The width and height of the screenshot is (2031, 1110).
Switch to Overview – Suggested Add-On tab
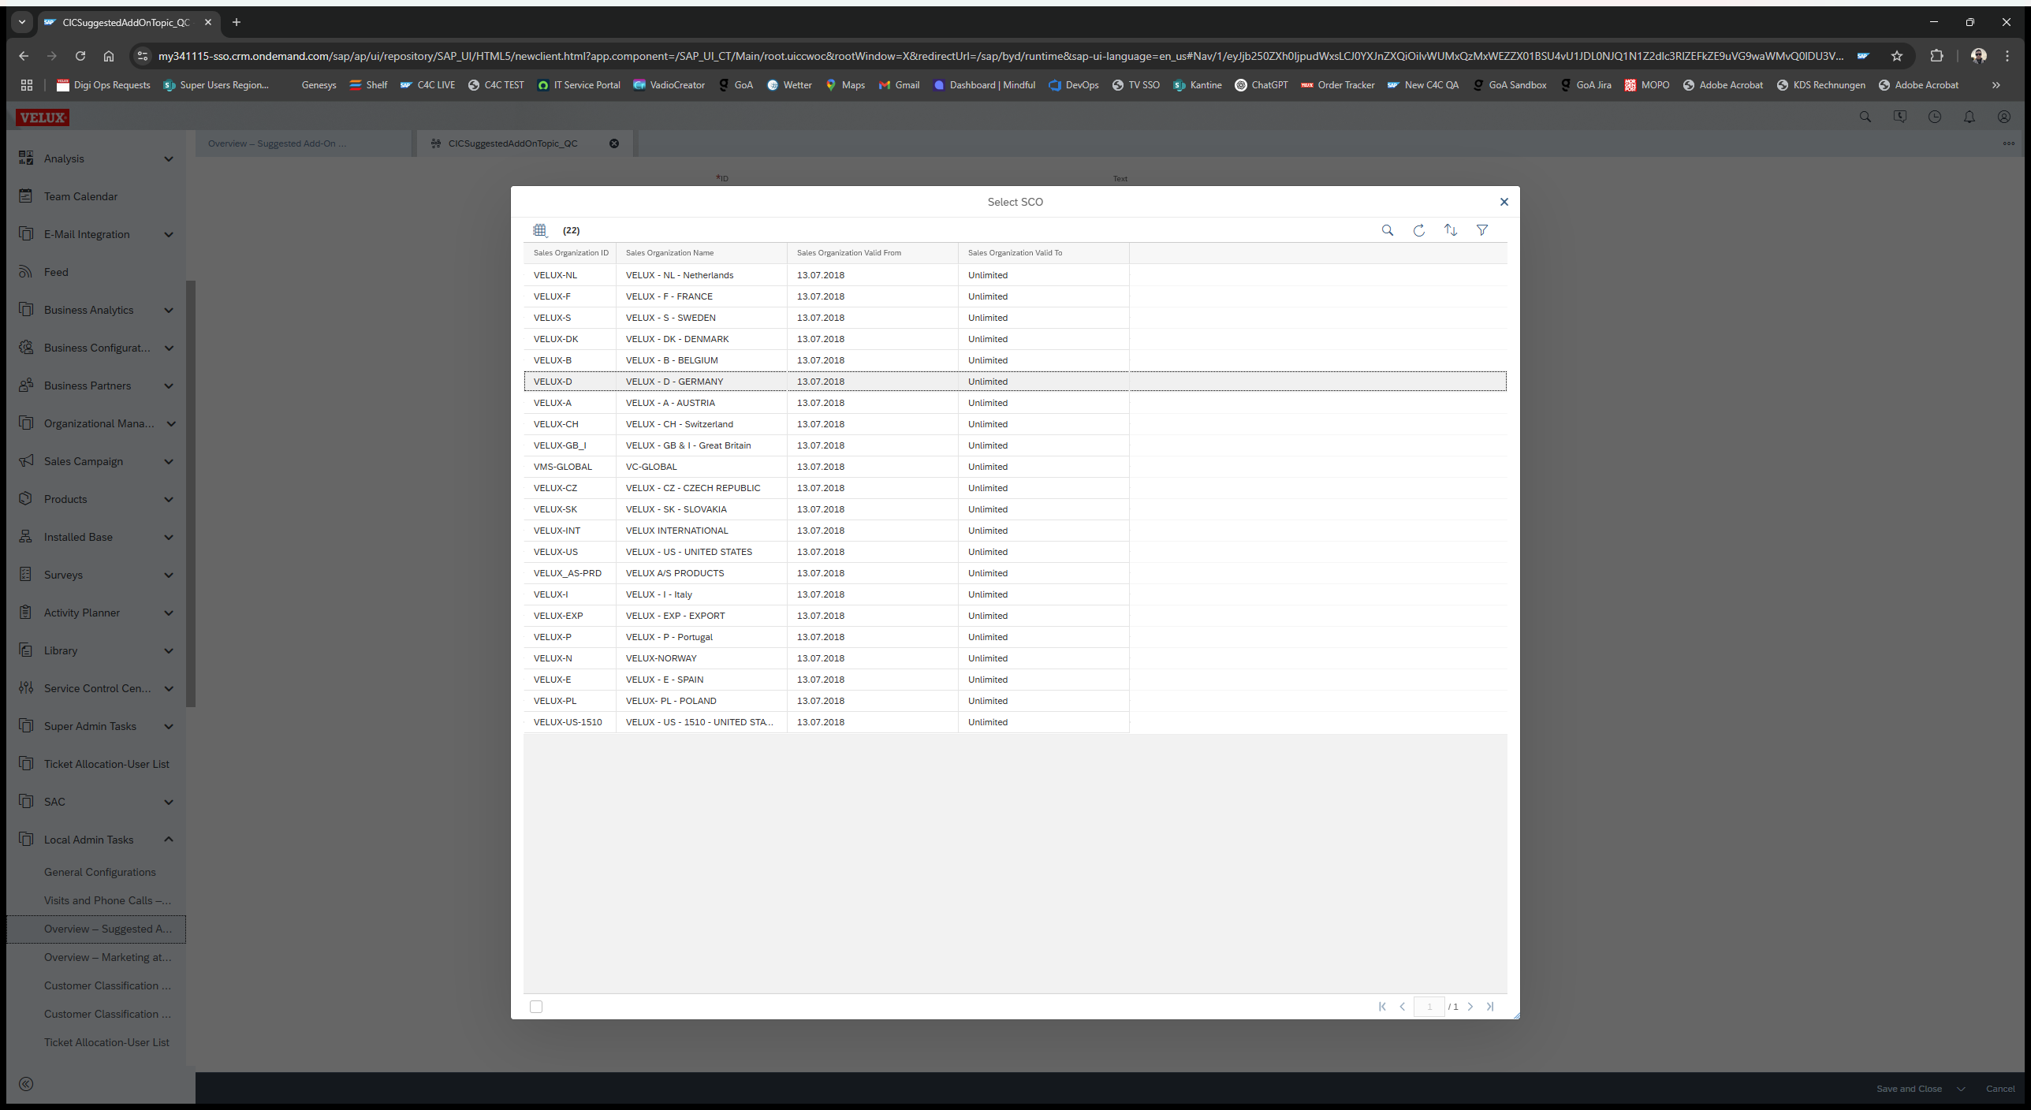pos(304,143)
